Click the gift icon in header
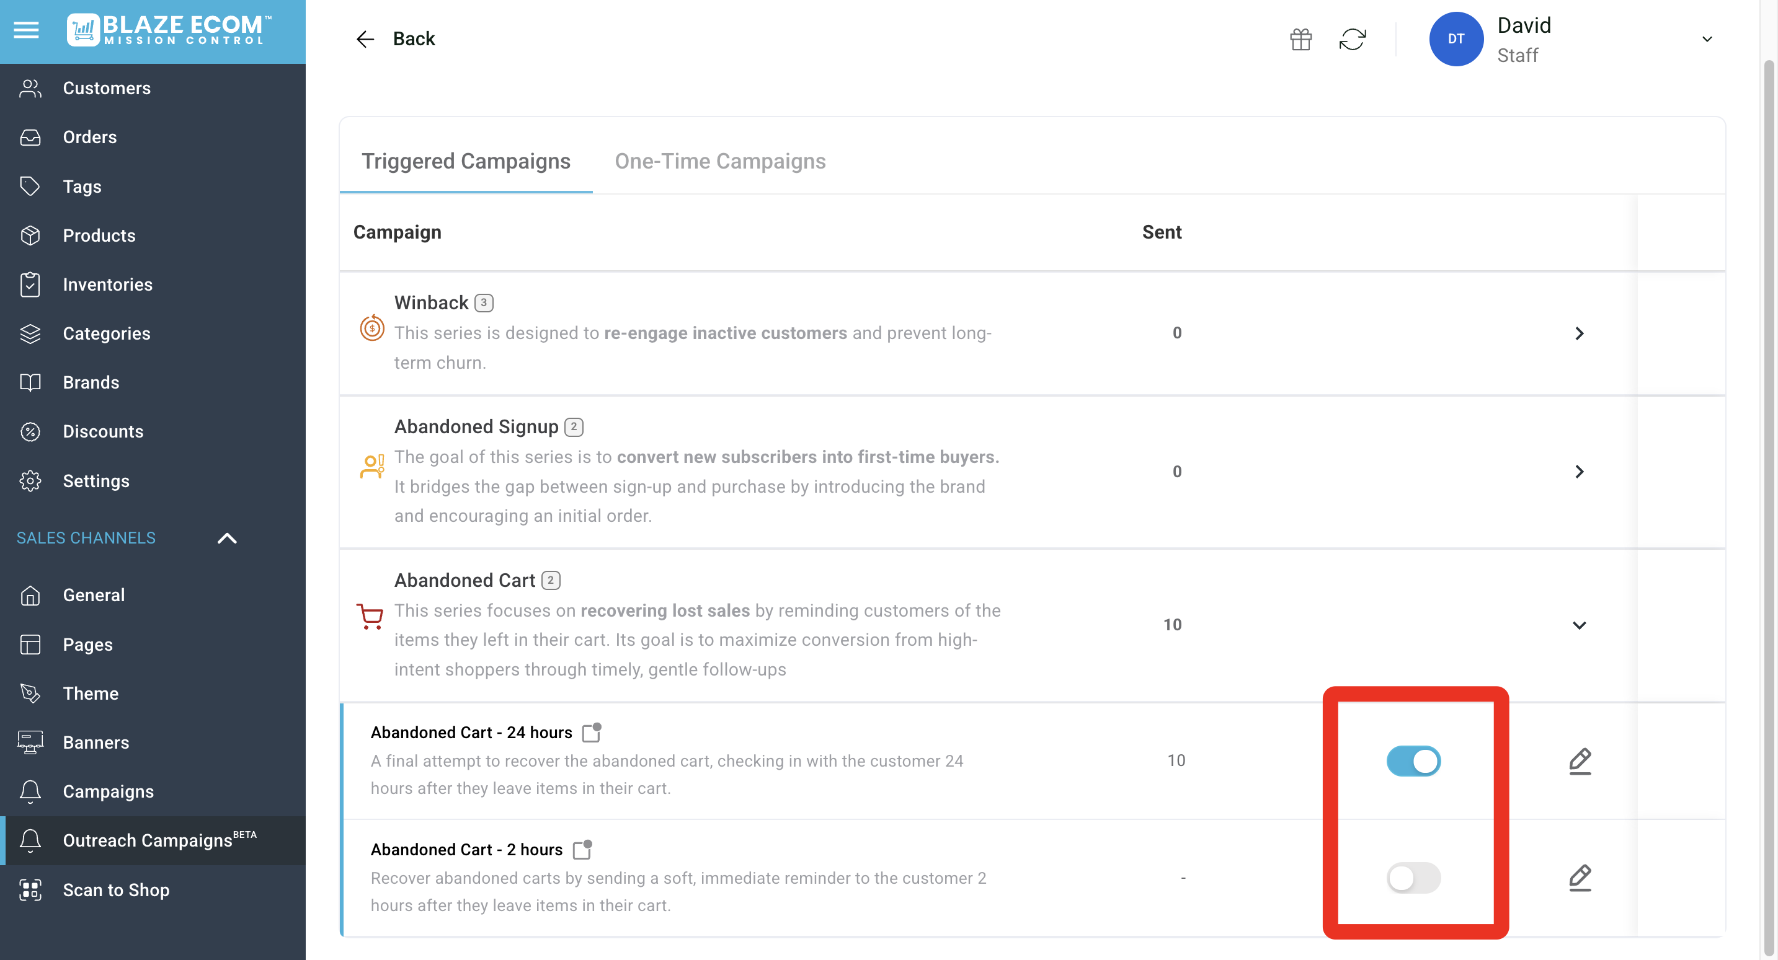The height and width of the screenshot is (960, 1778). pos(1300,39)
